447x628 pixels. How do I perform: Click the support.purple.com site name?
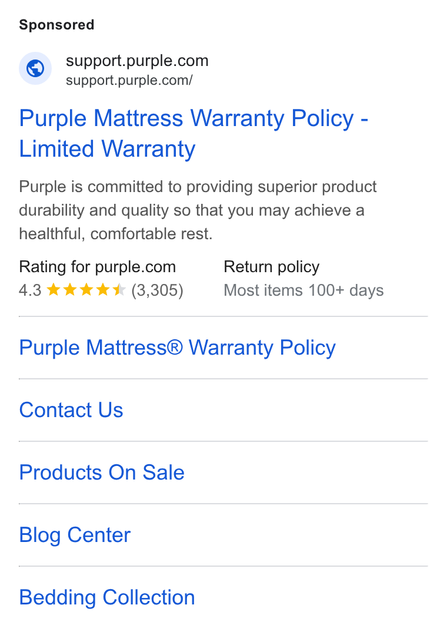(x=137, y=61)
